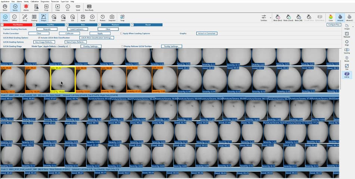Open the Diagnostics menu
The height and width of the screenshot is (179, 355).
(x=45, y=1)
